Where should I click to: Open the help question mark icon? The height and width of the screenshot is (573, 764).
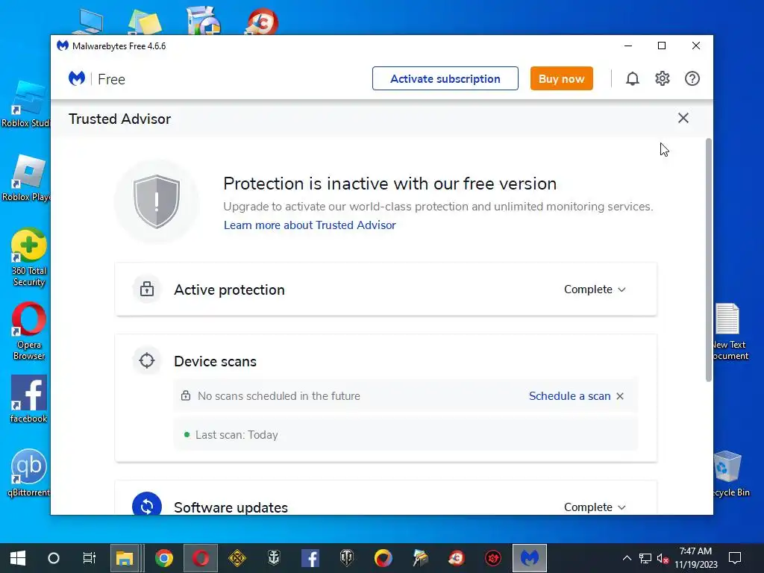click(x=692, y=78)
